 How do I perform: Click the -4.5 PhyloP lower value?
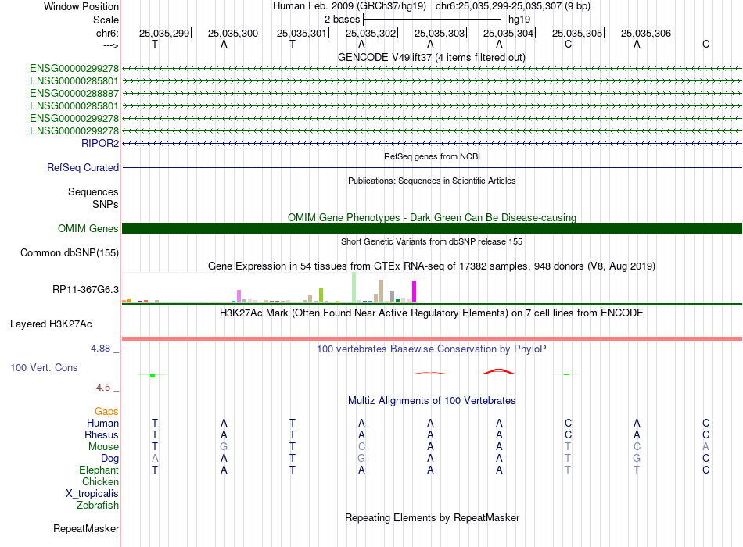102,388
